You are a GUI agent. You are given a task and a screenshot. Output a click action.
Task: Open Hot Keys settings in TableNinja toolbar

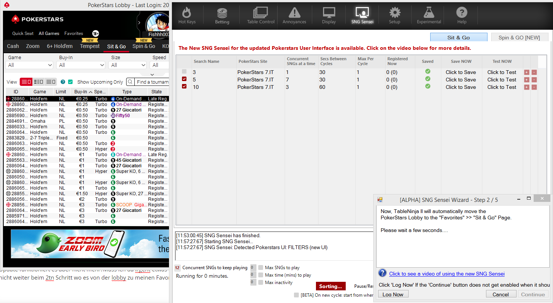point(187,15)
